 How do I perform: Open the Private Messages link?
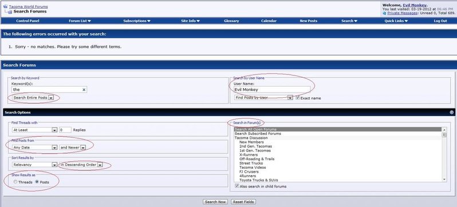[402, 13]
